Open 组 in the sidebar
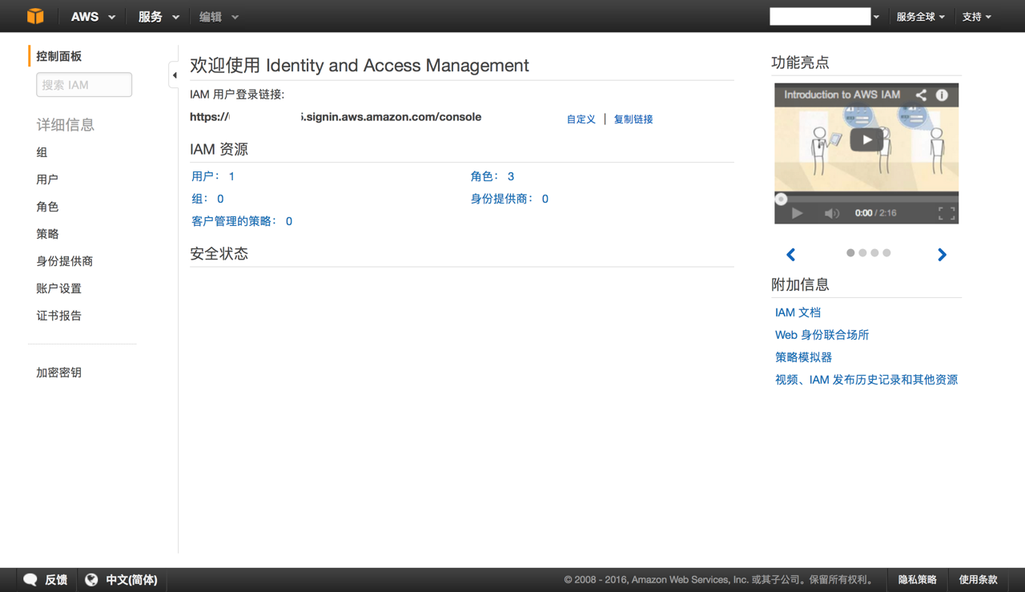 pyautogui.click(x=42, y=152)
